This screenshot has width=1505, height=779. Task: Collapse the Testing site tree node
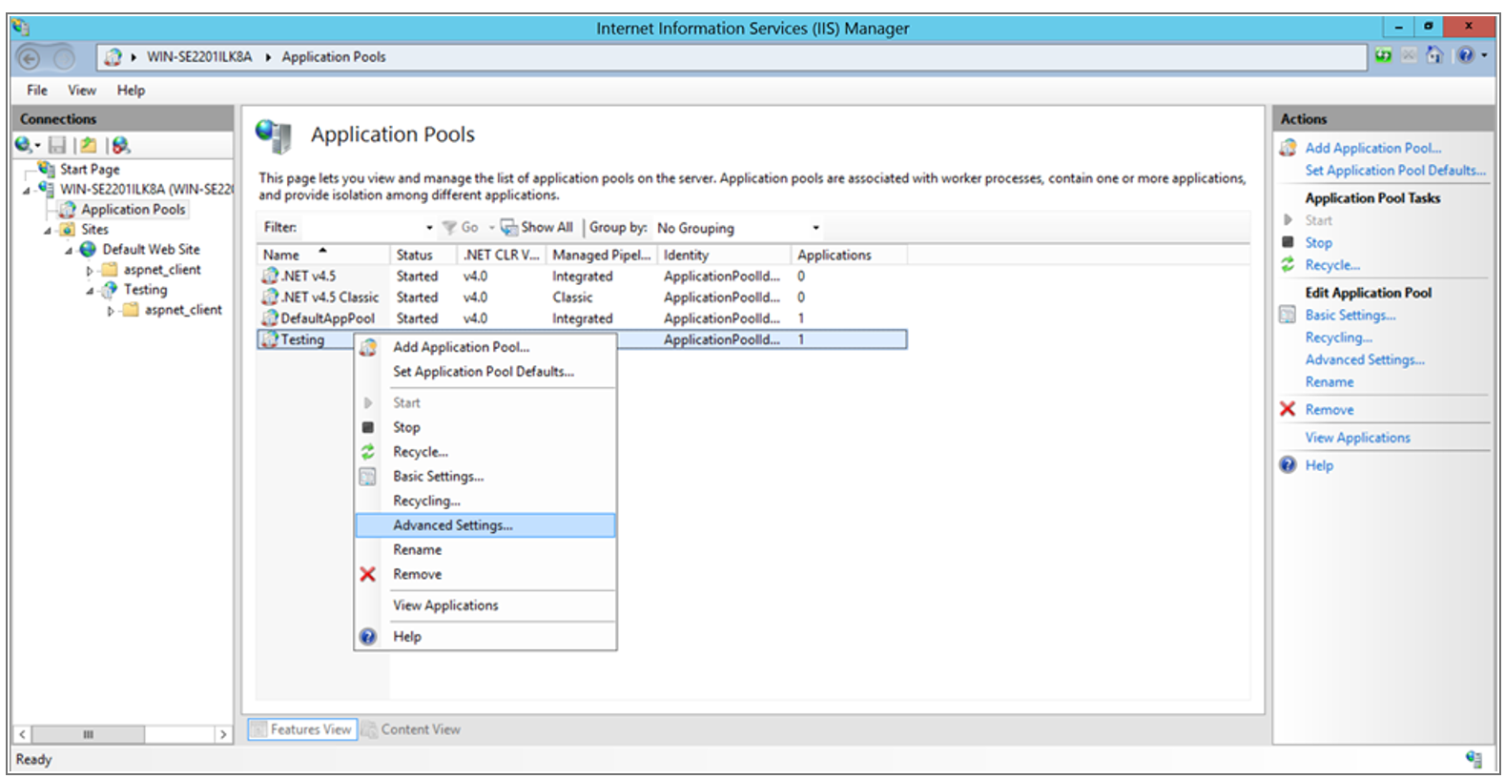click(90, 290)
